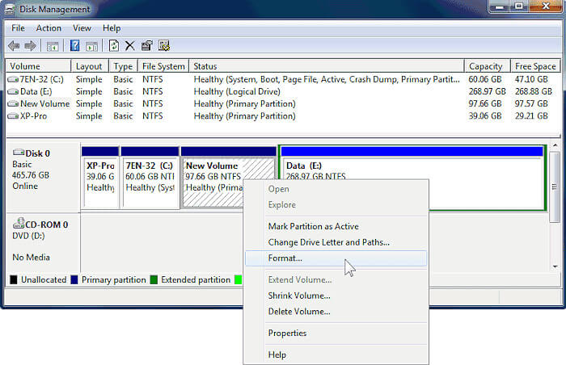The image size is (566, 365).
Task: Click the Healthy (Logical Drive) status text
Action: [237, 91]
